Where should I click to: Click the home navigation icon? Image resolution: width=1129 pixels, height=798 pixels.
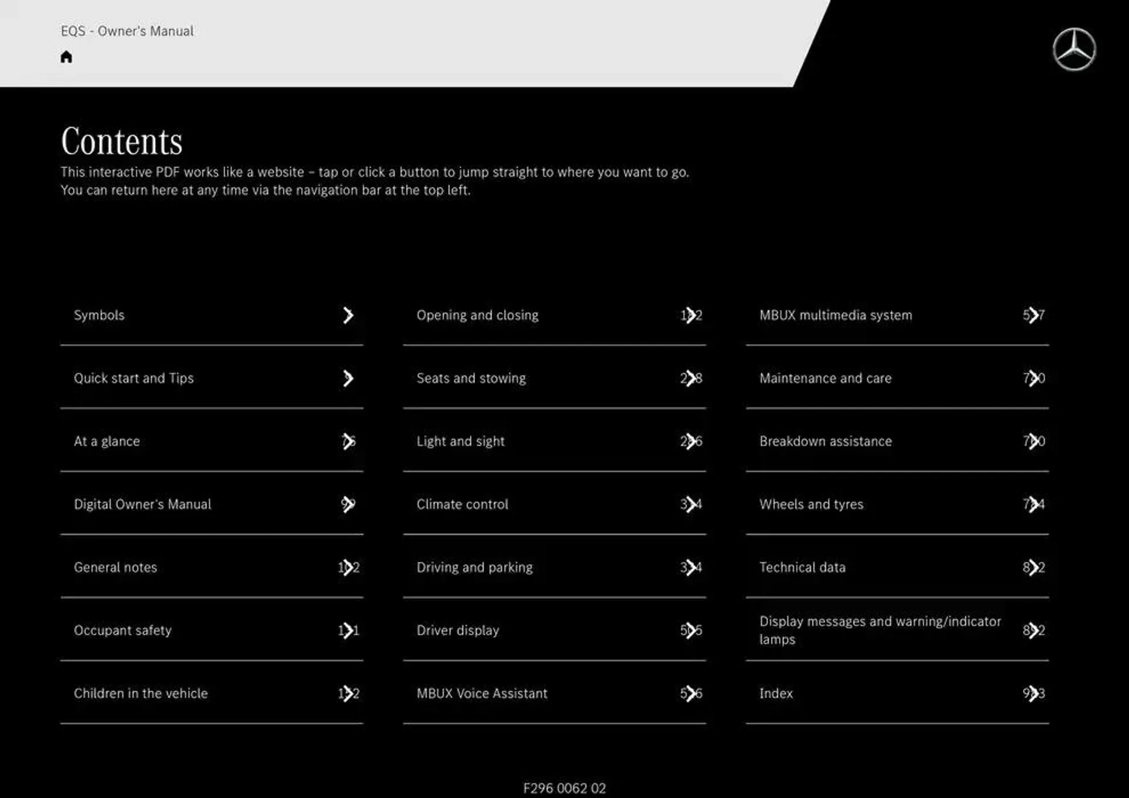pyautogui.click(x=68, y=55)
